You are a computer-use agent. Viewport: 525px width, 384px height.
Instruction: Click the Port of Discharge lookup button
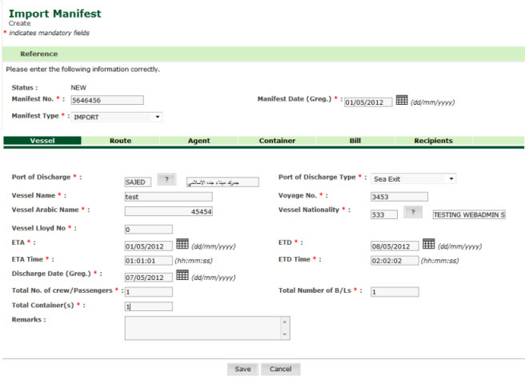pos(166,181)
